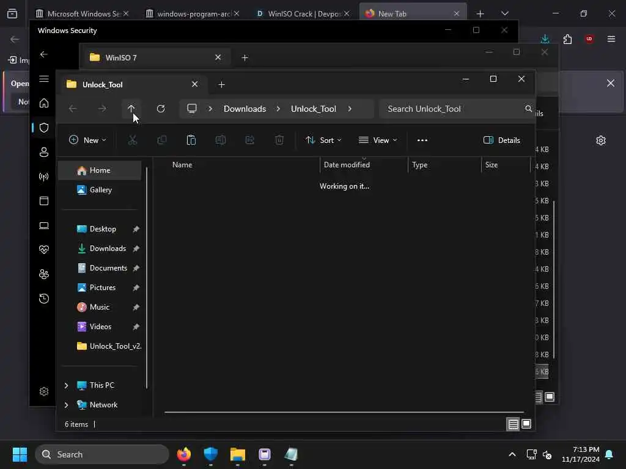Viewport: 626px width, 469px height.
Task: Toggle the Details pane button
Action: point(502,140)
